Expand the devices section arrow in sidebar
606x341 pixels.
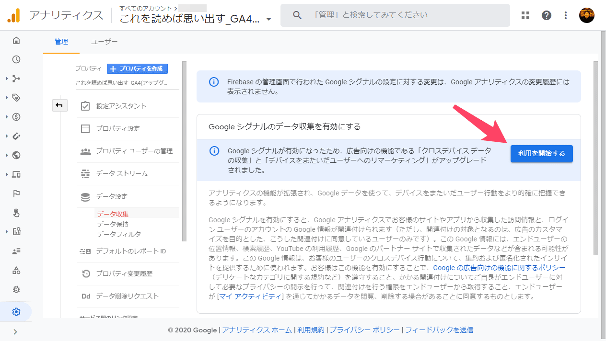(x=7, y=174)
